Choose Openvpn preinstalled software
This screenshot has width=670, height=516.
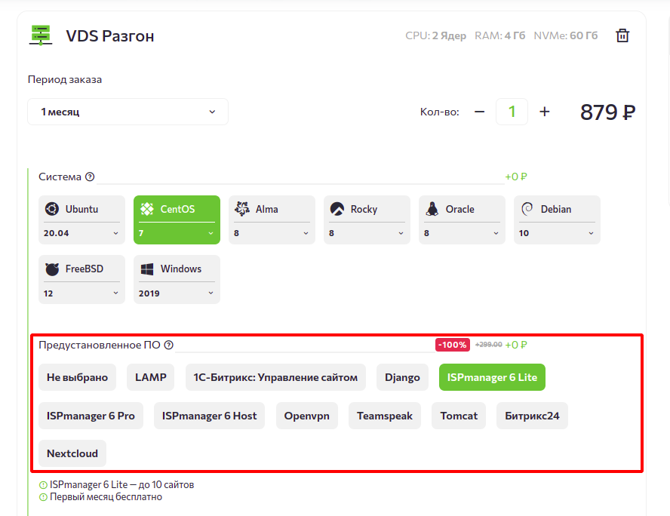click(307, 416)
